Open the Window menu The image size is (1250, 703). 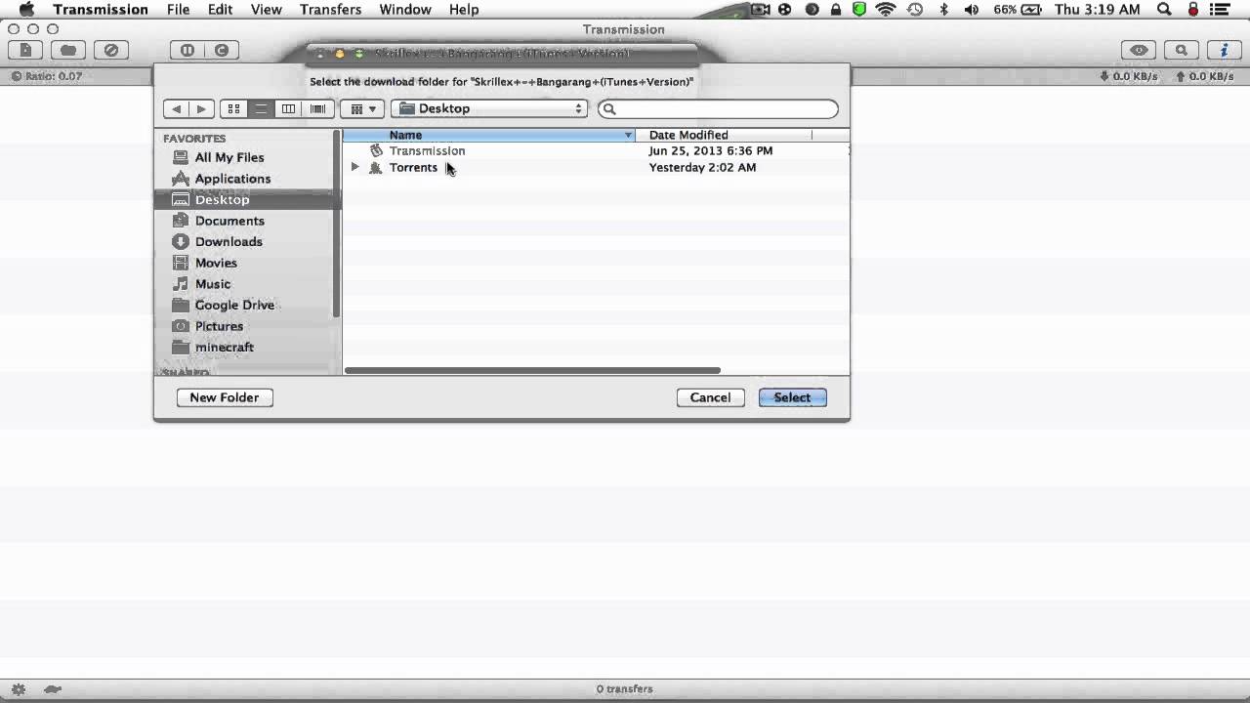404,10
